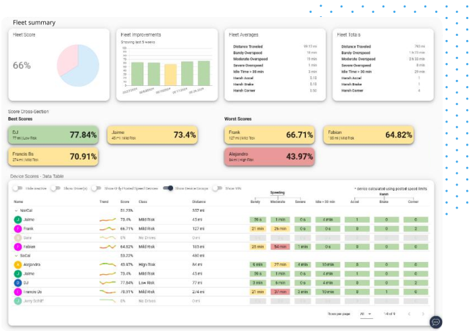Go to next page of table

point(423,314)
